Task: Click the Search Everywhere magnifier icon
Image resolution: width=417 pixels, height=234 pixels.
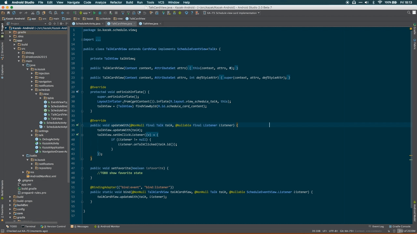Action: [409, 13]
